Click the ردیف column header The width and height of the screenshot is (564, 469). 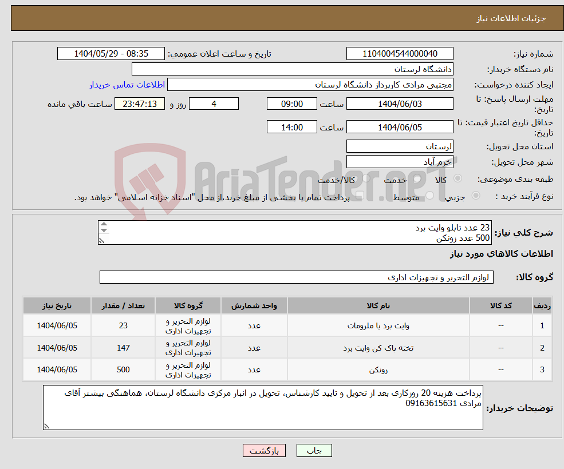(542, 305)
